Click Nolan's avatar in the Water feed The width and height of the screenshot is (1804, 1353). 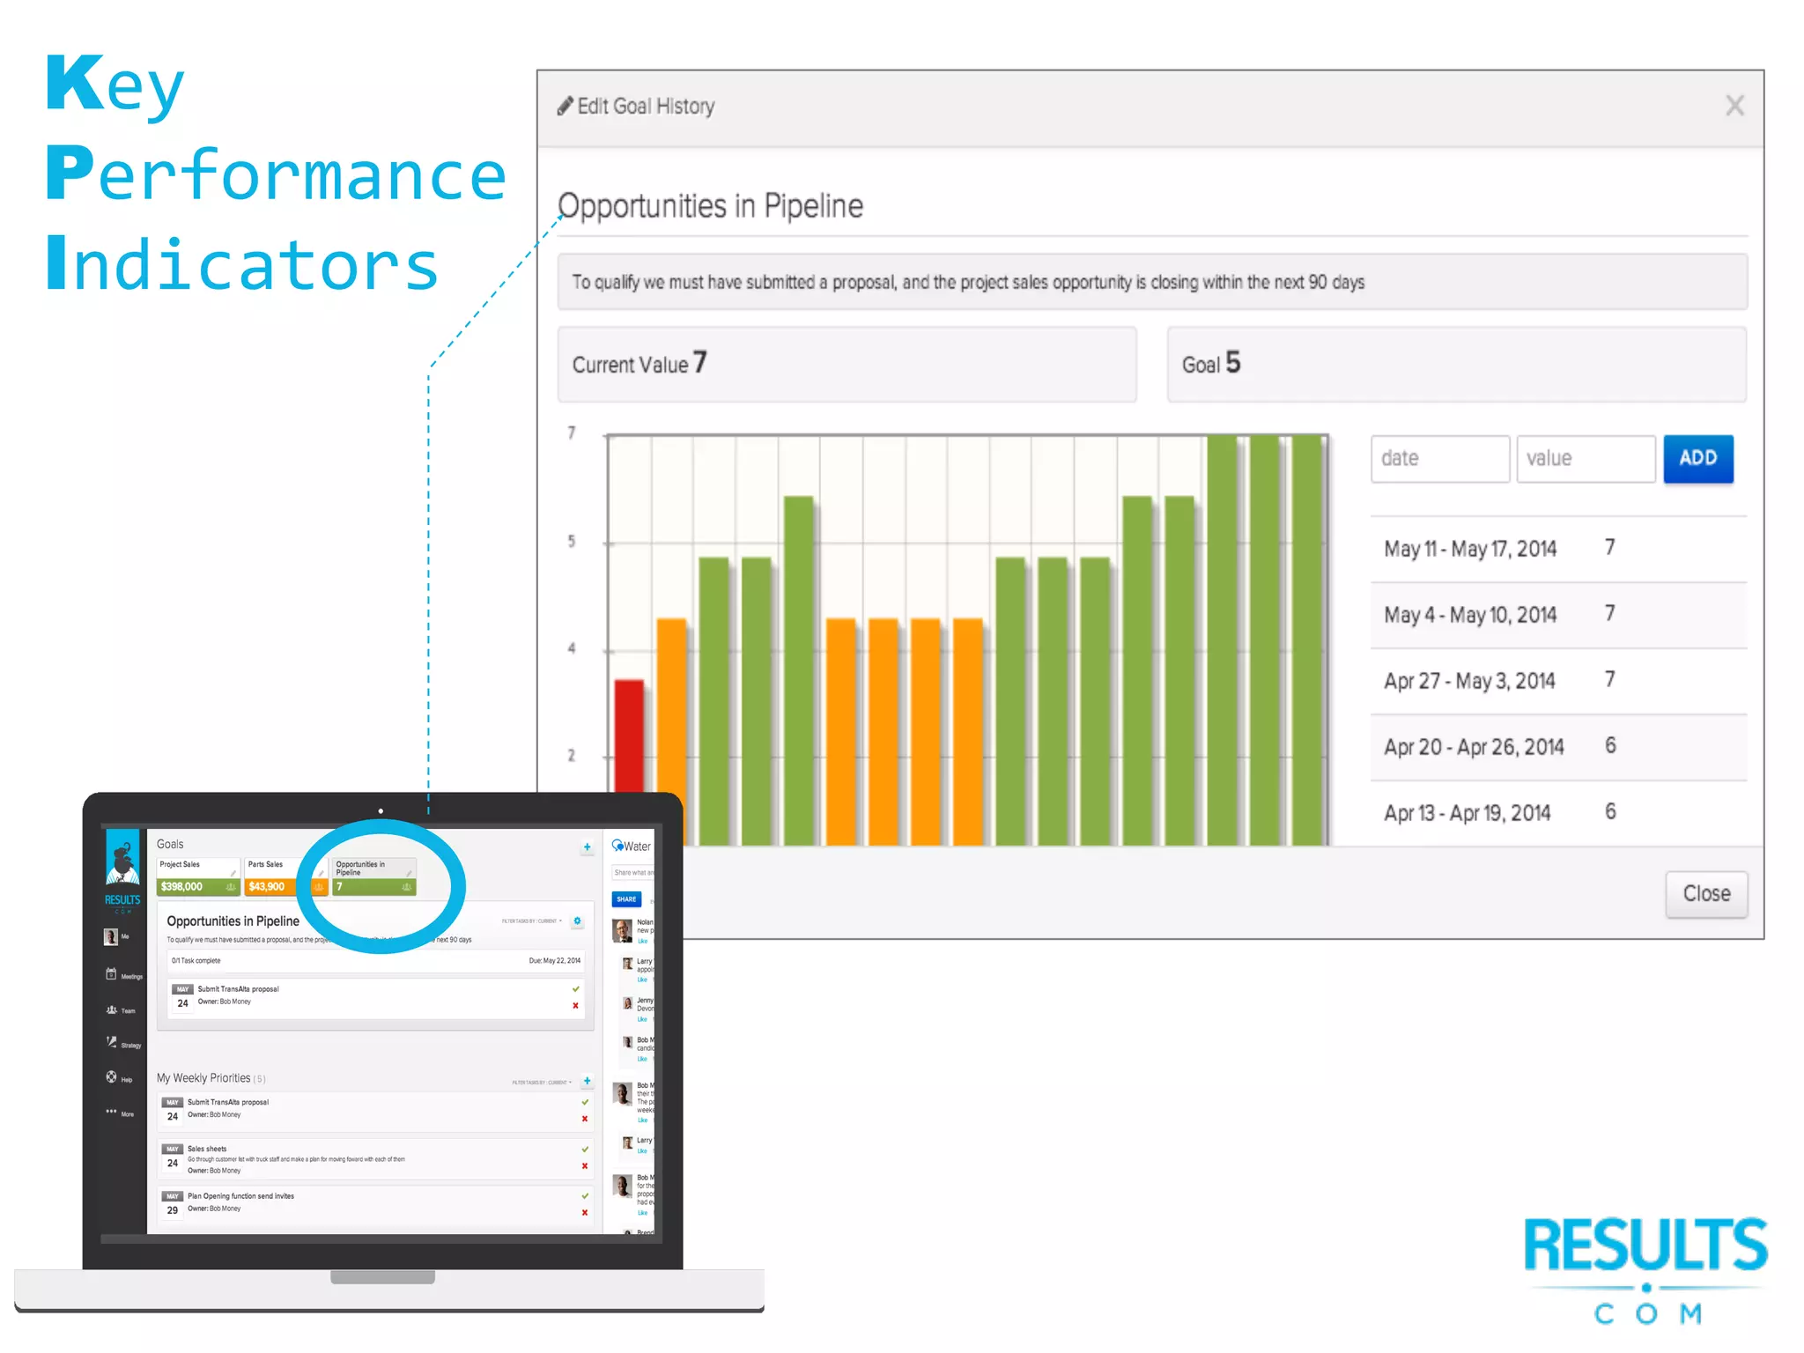pyautogui.click(x=622, y=931)
